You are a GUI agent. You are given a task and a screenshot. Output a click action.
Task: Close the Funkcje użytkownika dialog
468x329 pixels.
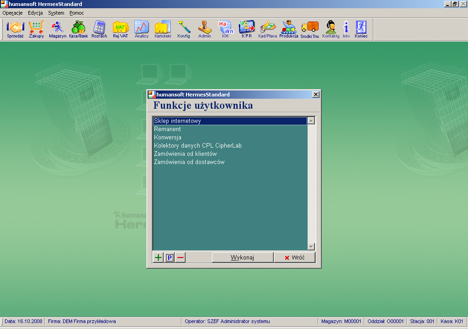point(315,94)
